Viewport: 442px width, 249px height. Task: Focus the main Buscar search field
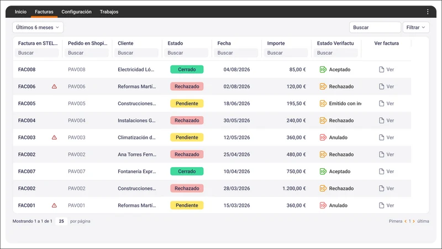375,27
